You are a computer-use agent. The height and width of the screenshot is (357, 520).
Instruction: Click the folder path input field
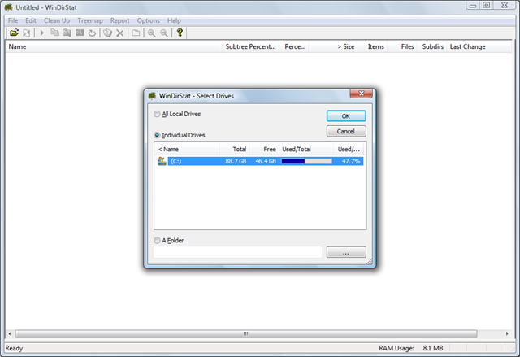(237, 252)
